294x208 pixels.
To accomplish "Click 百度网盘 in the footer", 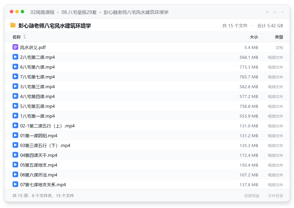I will click(x=252, y=196).
